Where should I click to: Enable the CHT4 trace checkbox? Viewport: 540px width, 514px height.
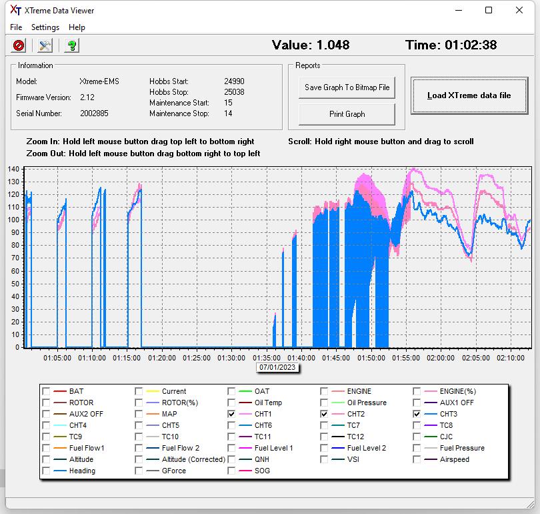(46, 425)
